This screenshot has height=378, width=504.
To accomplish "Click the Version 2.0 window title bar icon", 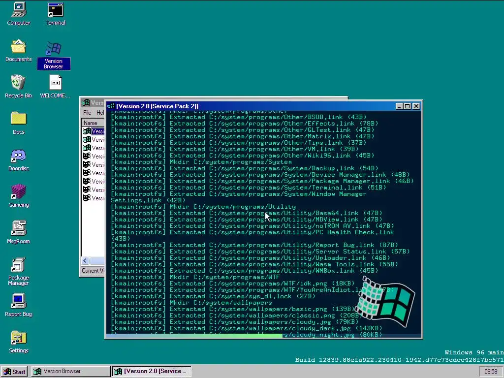I will pyautogui.click(x=111, y=106).
